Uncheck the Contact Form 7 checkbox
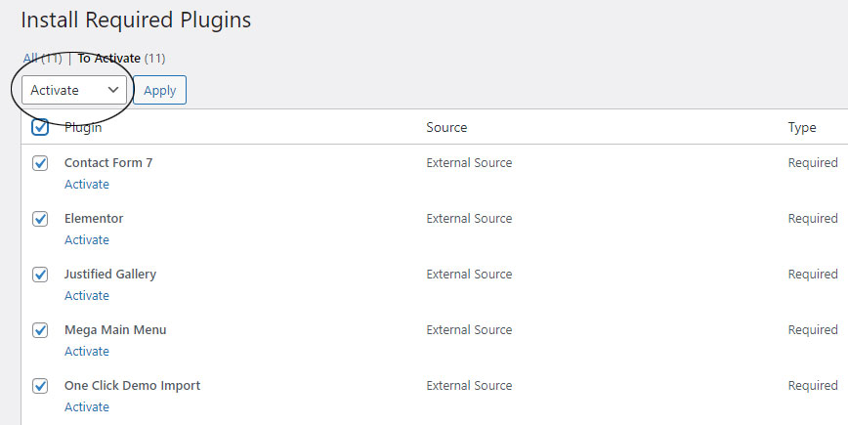Screen dimensions: 848x425 pyautogui.click(x=40, y=163)
